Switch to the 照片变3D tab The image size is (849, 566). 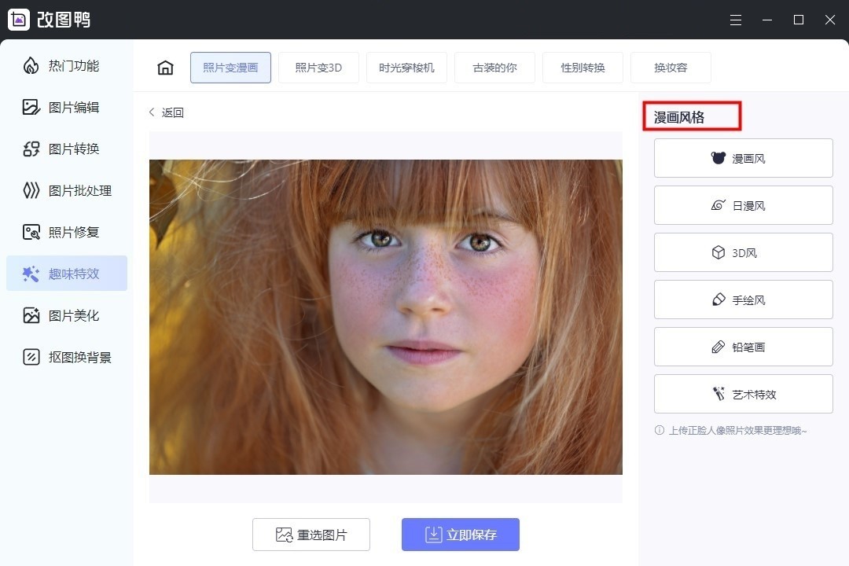pyautogui.click(x=318, y=68)
